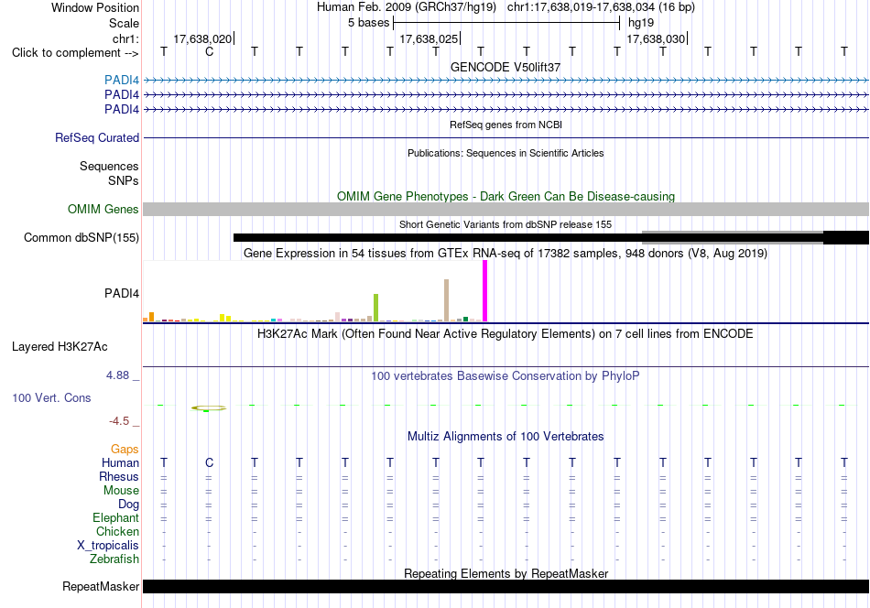Click the SNPs track label

coord(124,181)
